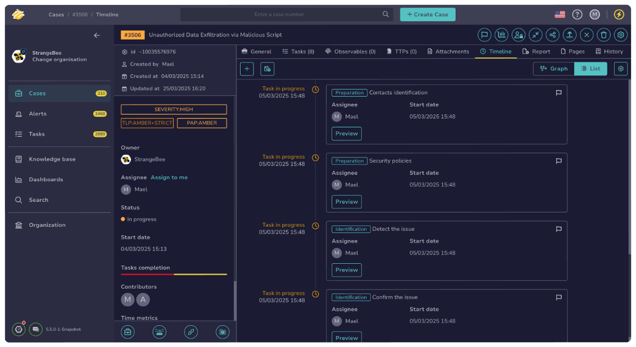The width and height of the screenshot is (636, 347).
Task: Click the TheHive bee logo
Action: [x=18, y=15]
